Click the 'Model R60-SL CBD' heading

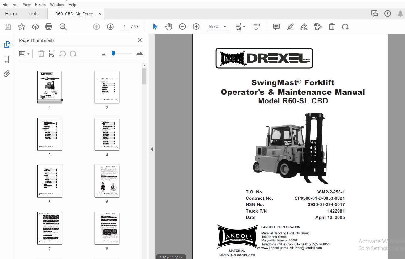293,101
